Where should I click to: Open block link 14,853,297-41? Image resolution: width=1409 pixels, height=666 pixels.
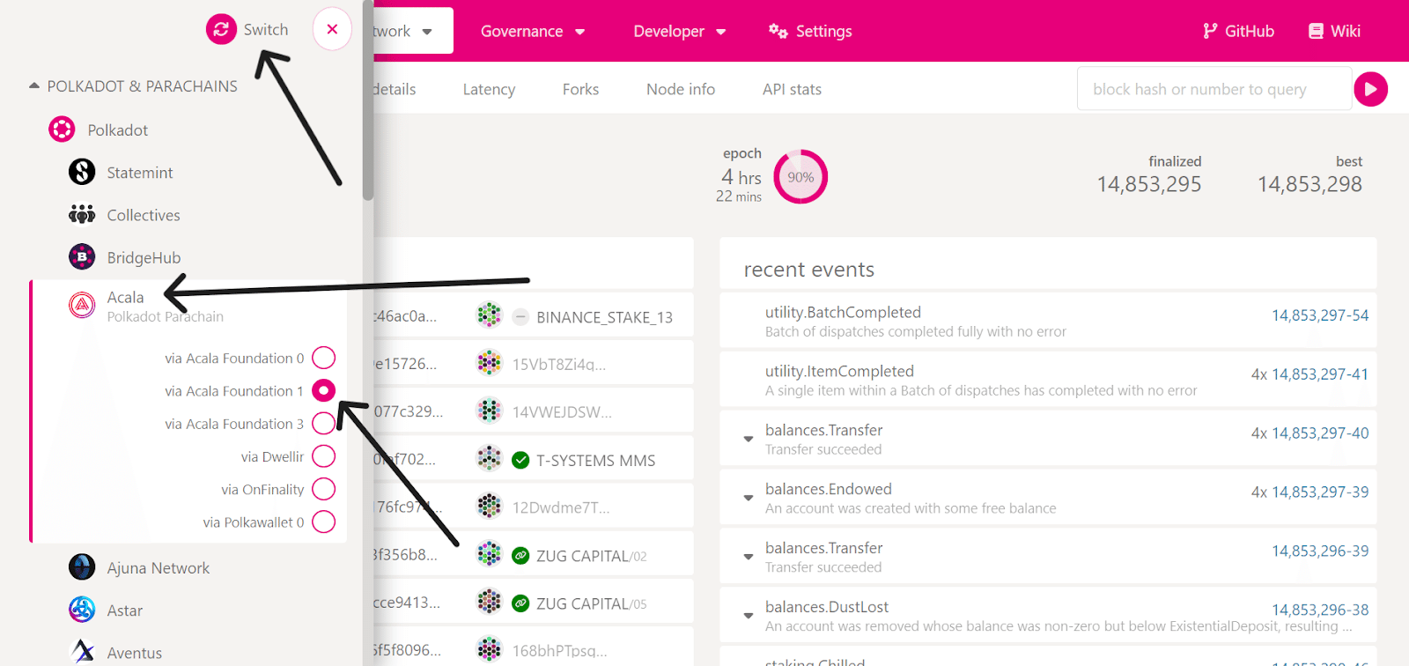pyautogui.click(x=1320, y=374)
